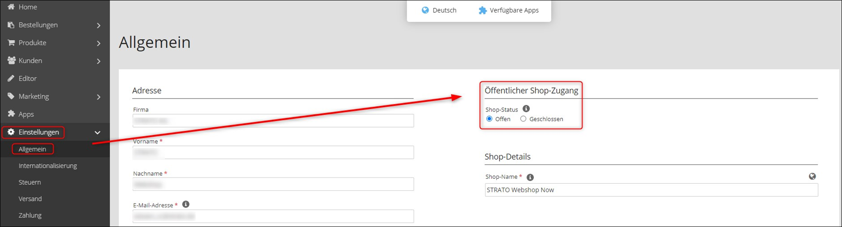Expand the Produkte submenu arrow
Viewport: 842px width, 227px height.
(x=99, y=43)
